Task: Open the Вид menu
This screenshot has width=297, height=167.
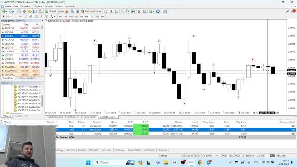Action: coord(16,6)
